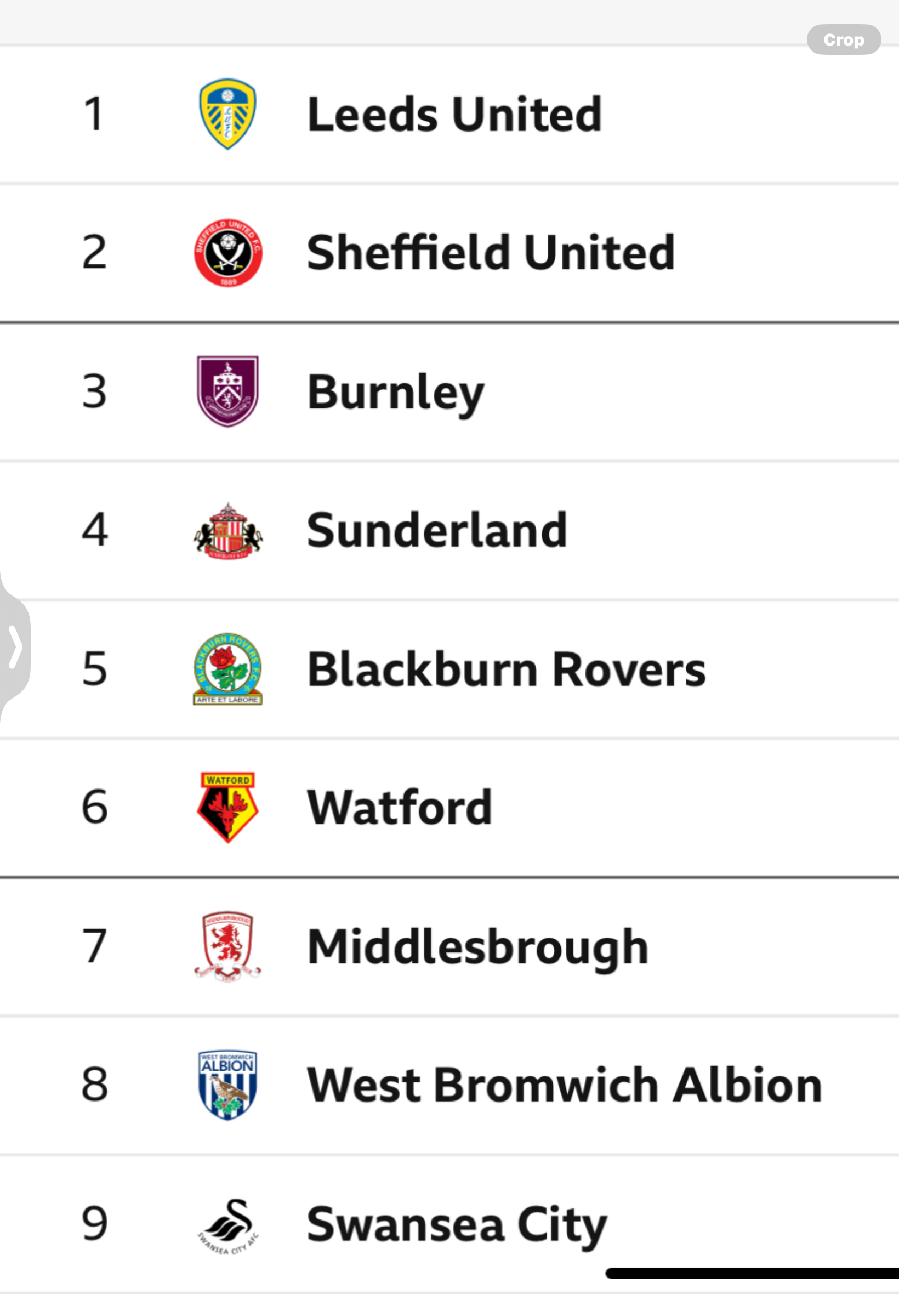899x1294 pixels.
Task: Select the Burnley claret crest
Action: click(x=227, y=391)
